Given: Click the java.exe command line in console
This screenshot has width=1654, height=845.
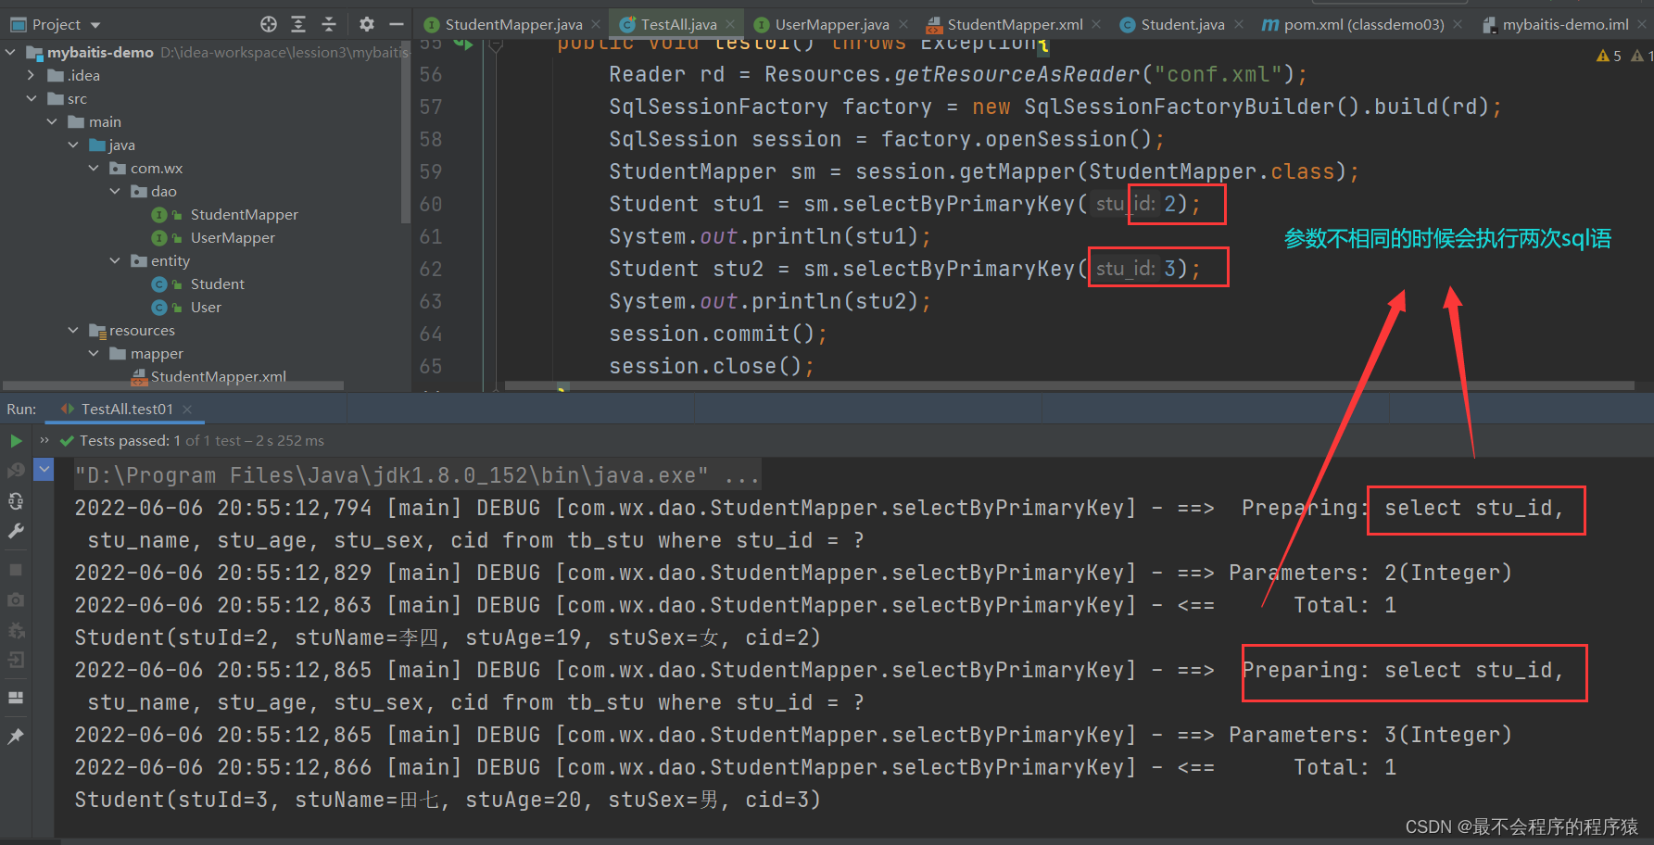Looking at the screenshot, I should point(417,475).
